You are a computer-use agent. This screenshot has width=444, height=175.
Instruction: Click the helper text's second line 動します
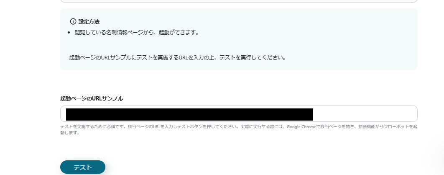click(70, 133)
